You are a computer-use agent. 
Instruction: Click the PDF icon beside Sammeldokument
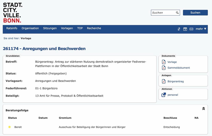[x=164, y=67]
